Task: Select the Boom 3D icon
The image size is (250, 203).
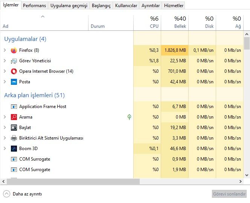Action: click(14, 149)
